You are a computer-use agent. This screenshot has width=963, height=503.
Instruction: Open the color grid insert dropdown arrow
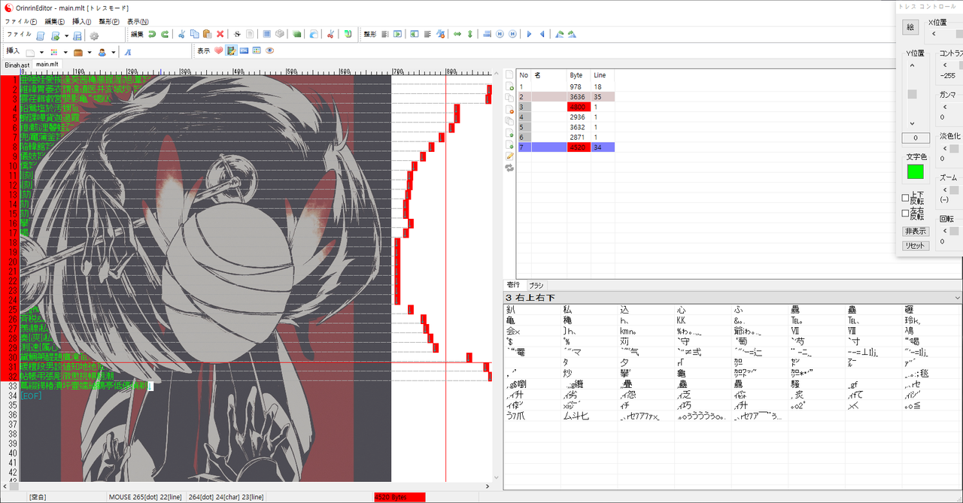tap(65, 53)
